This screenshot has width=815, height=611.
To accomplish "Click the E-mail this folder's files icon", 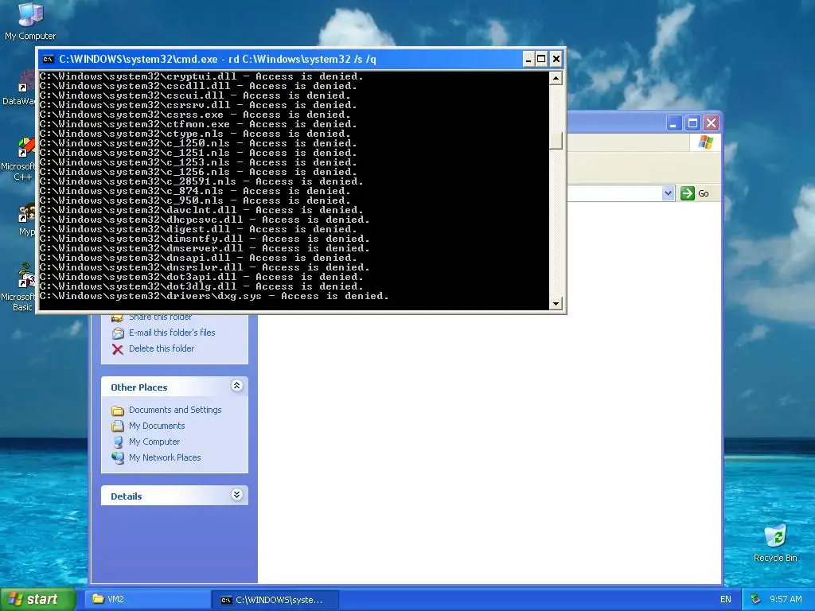I will tap(118, 333).
